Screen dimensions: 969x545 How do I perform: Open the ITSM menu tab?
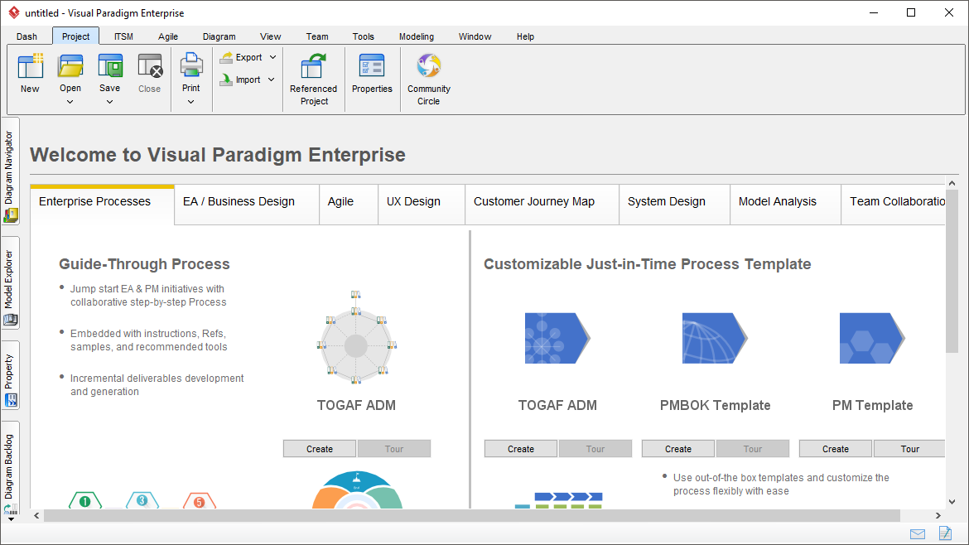tap(123, 36)
